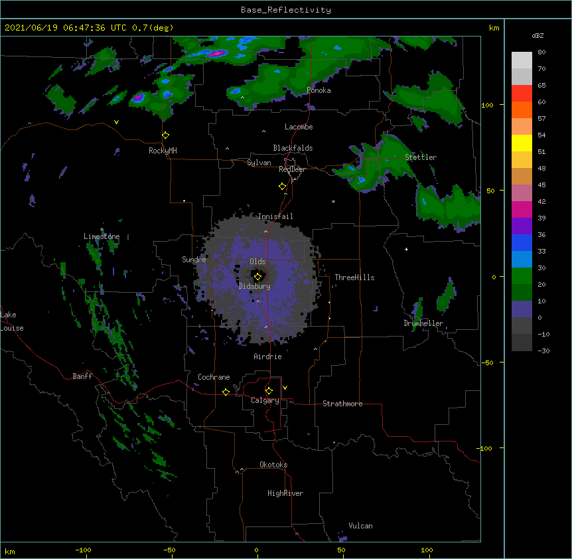
Task: Click the Sylvan label
Action: [x=259, y=163]
